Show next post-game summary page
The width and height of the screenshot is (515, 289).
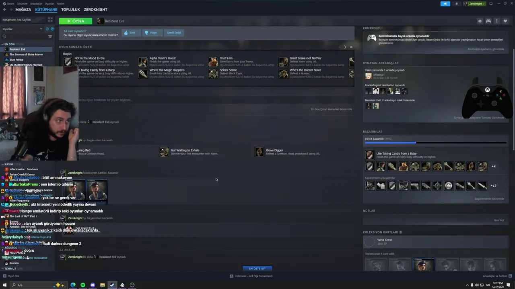tap(345, 47)
